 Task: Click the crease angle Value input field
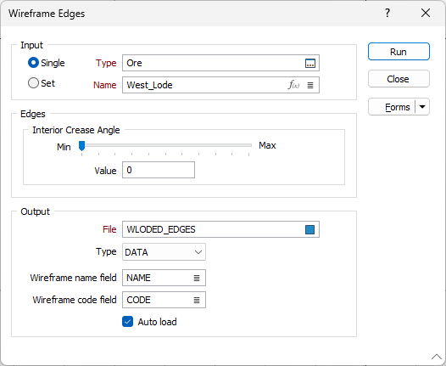[159, 170]
